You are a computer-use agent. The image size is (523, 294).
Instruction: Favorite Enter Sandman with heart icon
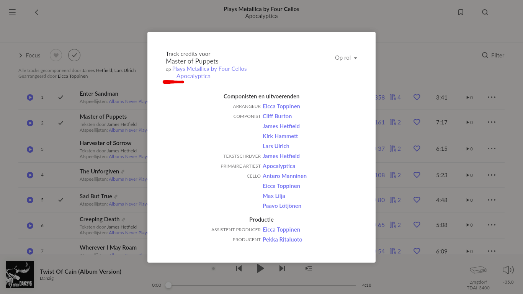coord(417,97)
